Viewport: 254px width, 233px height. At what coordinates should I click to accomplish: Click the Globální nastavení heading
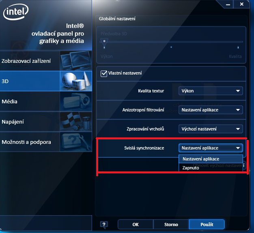tap(117, 19)
